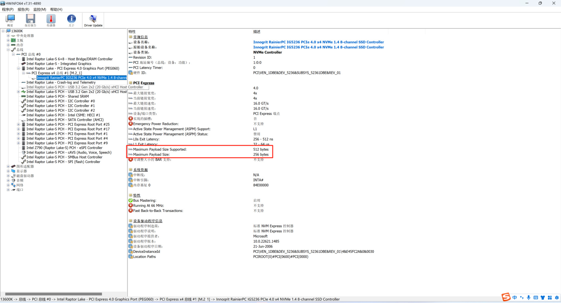Screen dimensions: 561x303
Task: Select the Innogrit RainierPC IG5236 tree item
Action: tap(81, 78)
